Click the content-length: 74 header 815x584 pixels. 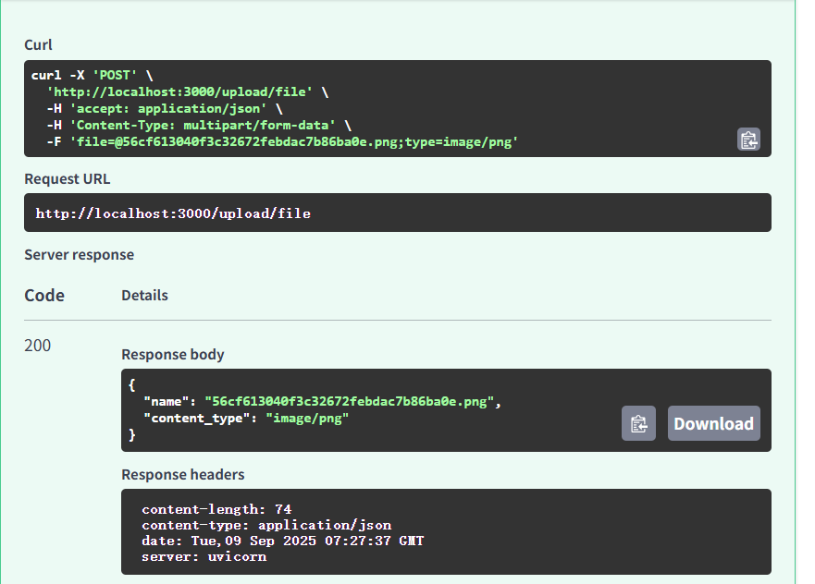click(216, 509)
